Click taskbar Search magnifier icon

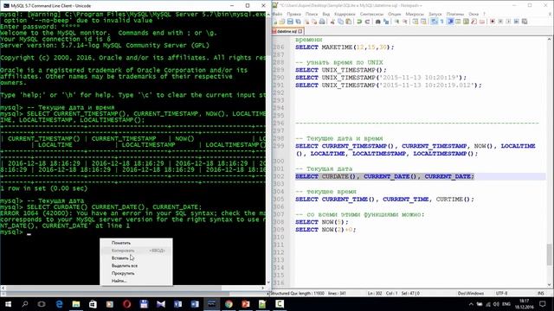click(x=25, y=304)
